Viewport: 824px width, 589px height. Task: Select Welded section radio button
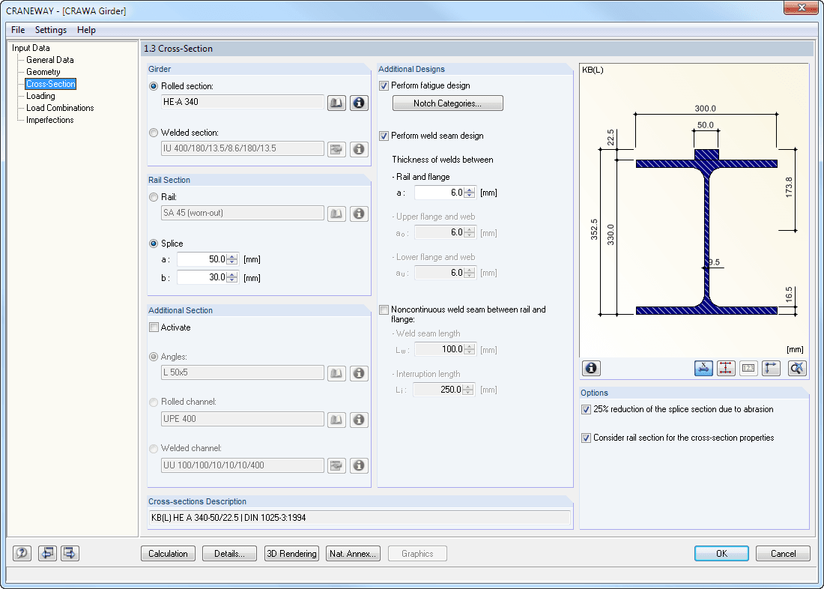pos(154,133)
